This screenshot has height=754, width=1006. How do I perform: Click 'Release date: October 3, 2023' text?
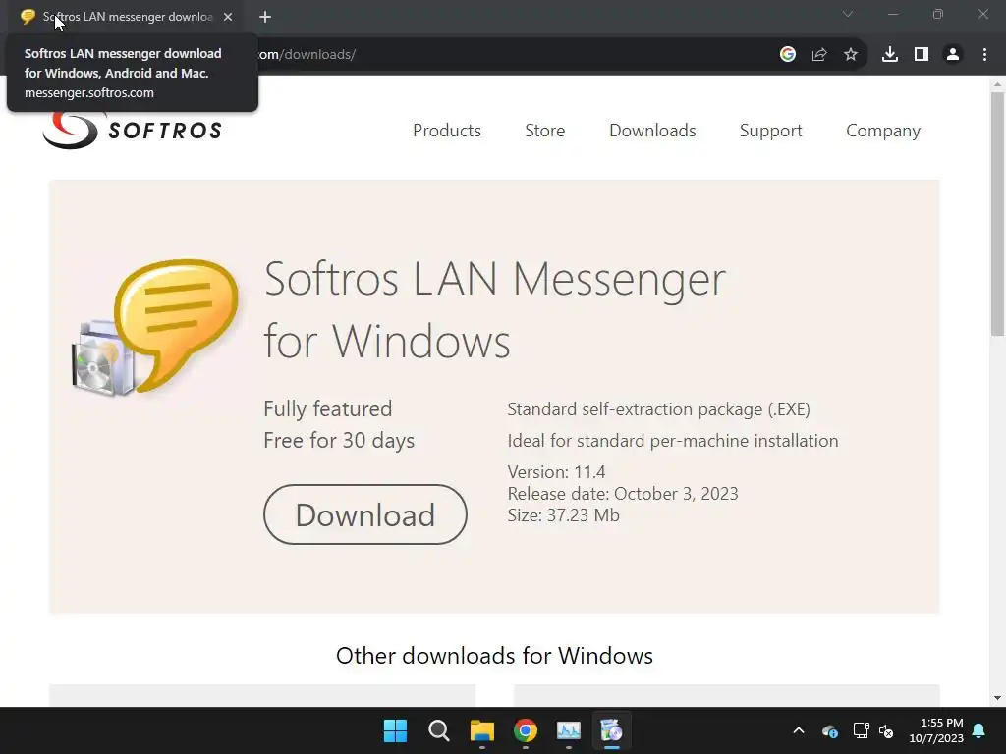pos(622,494)
